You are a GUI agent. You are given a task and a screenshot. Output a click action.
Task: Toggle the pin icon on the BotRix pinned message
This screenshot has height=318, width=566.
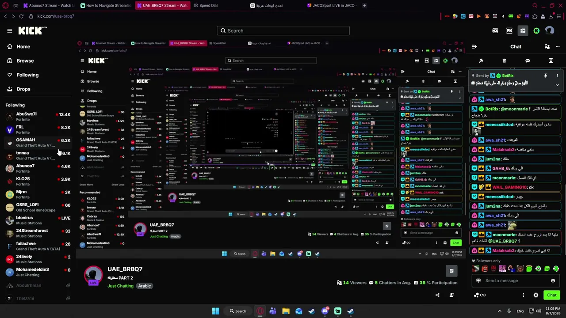[546, 76]
